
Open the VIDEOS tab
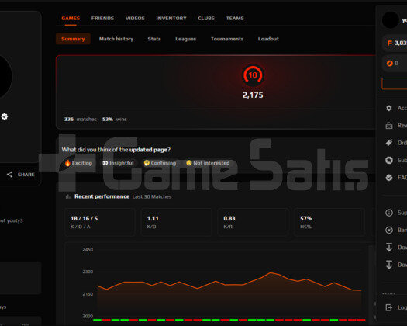135,18
